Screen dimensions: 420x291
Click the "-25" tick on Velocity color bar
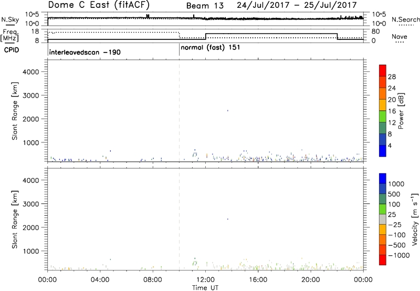pyautogui.click(x=395, y=224)
